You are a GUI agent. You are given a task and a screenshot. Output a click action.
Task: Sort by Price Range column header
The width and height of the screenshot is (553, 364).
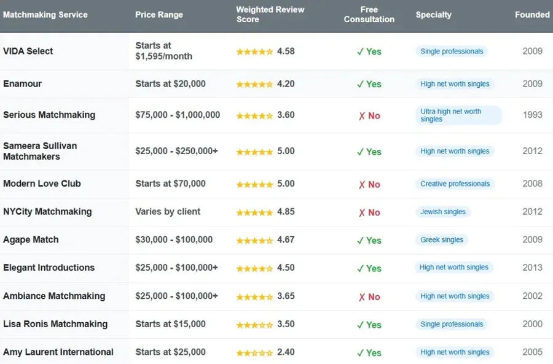click(159, 15)
